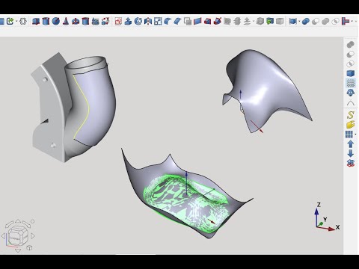
Task: Create a Box primitive solid
Action: click(36, 21)
